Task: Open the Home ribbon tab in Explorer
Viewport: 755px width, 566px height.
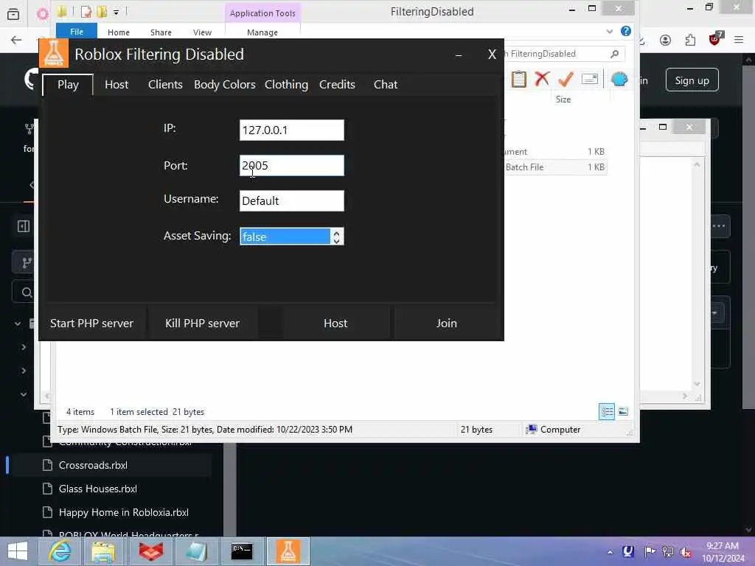Action: click(x=119, y=32)
